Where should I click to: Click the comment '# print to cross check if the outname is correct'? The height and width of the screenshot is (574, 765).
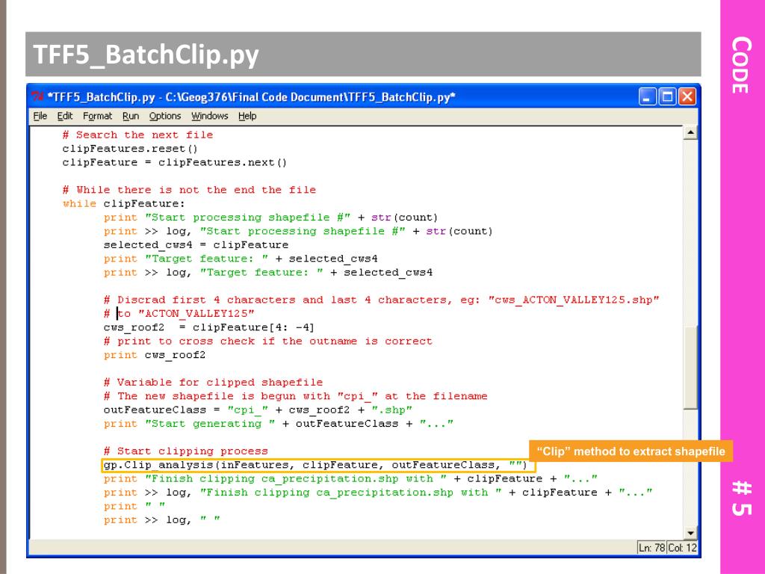pyautogui.click(x=268, y=341)
